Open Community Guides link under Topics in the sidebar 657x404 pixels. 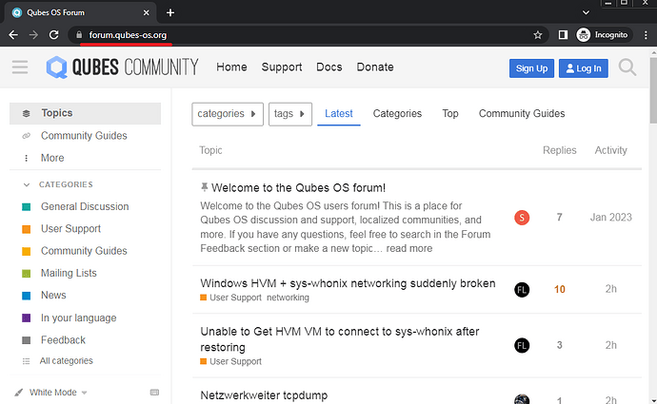click(85, 136)
